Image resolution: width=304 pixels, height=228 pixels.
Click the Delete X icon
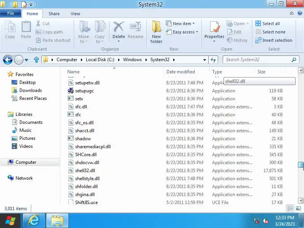coord(119,27)
